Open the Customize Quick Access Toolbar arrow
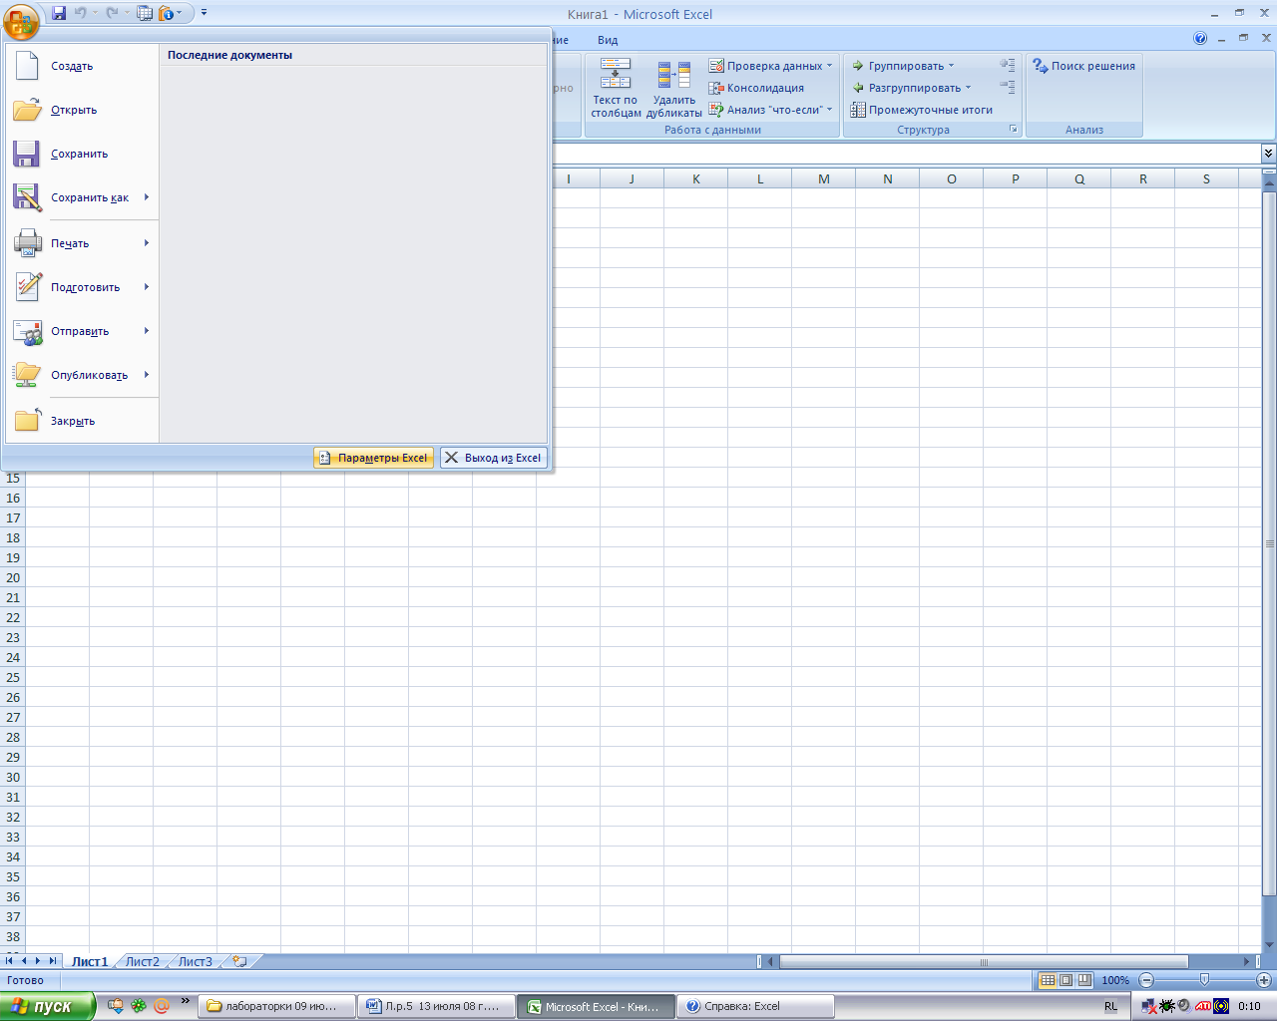1277x1021 pixels. 204,13
